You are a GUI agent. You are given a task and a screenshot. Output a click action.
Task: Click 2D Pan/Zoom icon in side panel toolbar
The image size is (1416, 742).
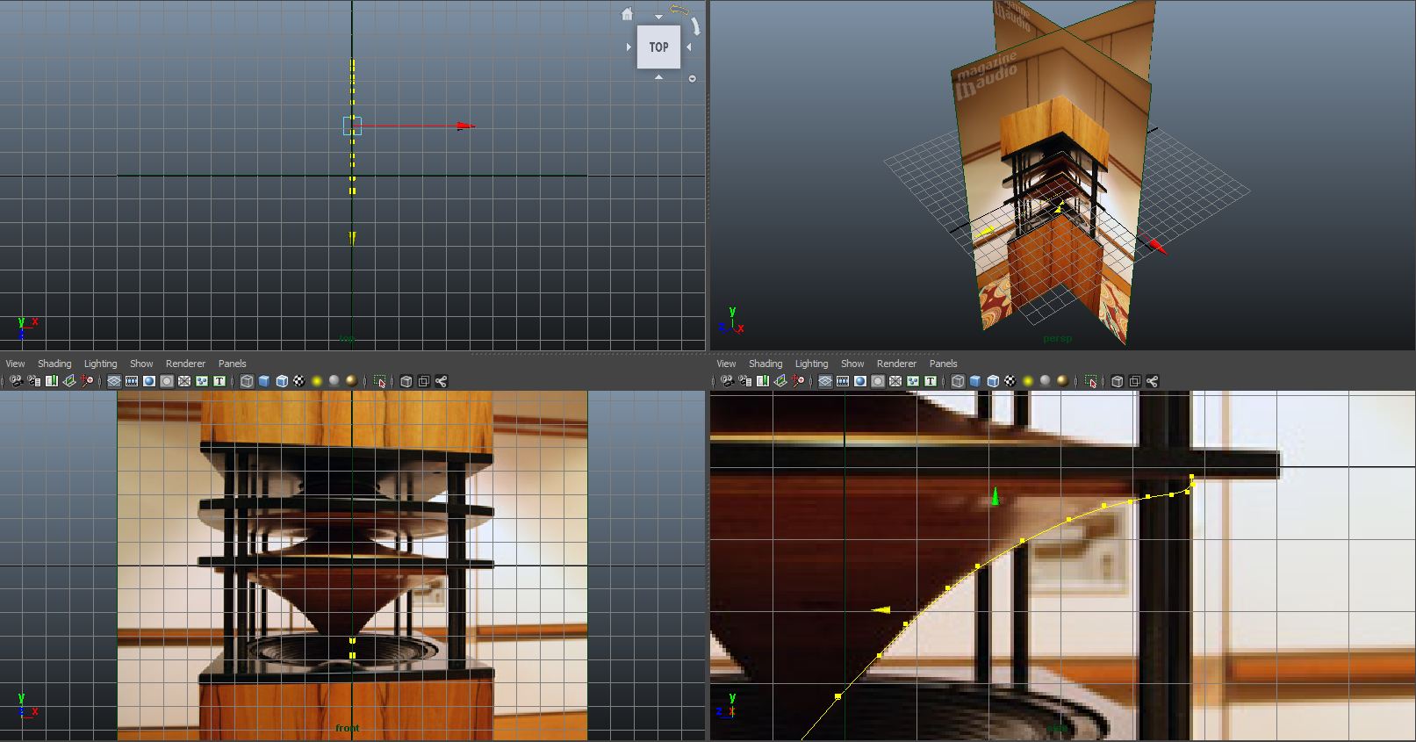click(x=798, y=381)
